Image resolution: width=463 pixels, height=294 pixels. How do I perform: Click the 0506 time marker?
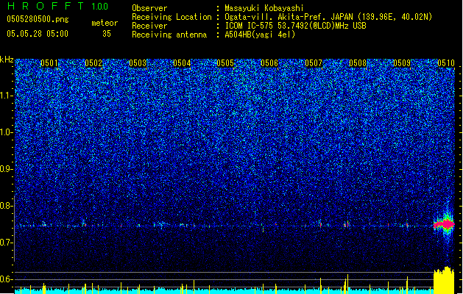[x=269, y=63]
